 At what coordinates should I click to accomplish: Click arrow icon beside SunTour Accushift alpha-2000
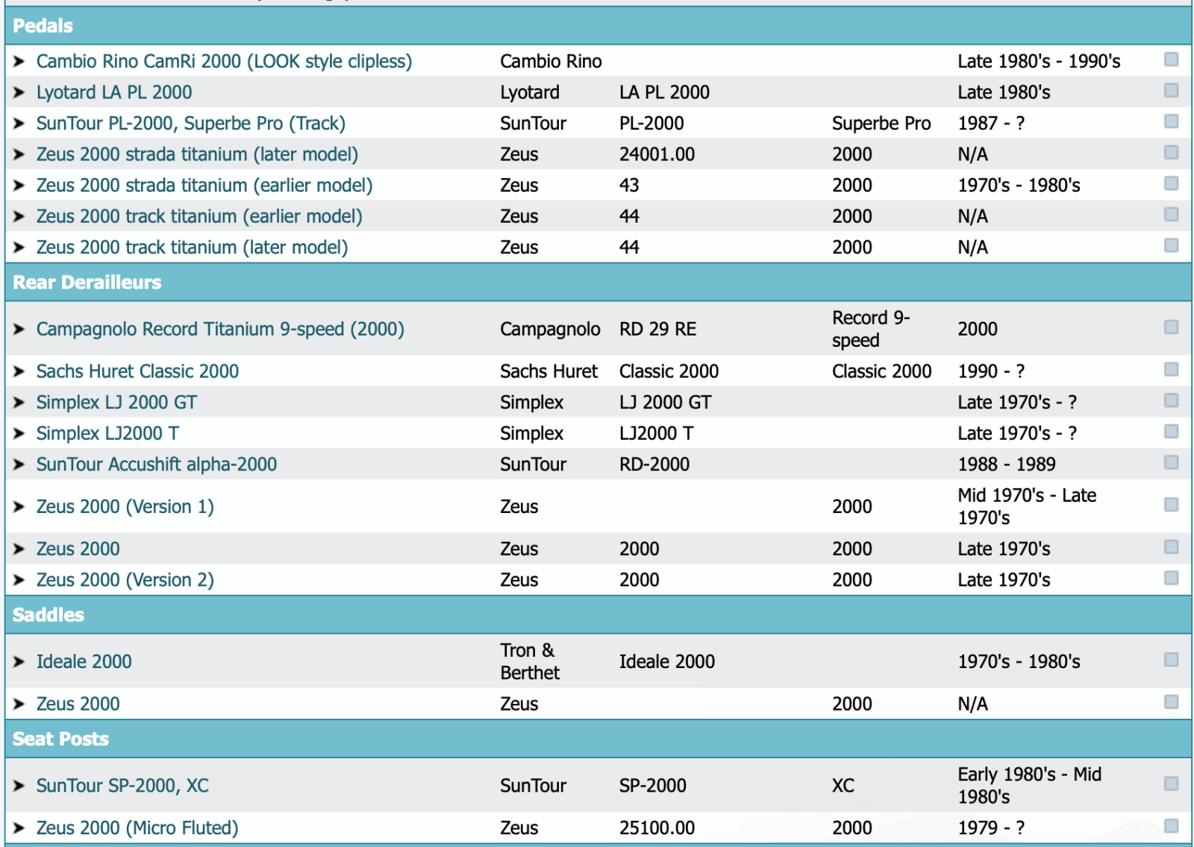[x=19, y=465]
